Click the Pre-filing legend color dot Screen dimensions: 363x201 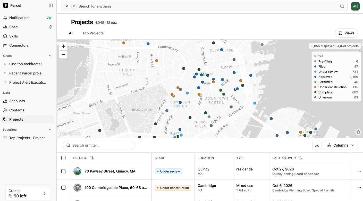click(x=315, y=61)
